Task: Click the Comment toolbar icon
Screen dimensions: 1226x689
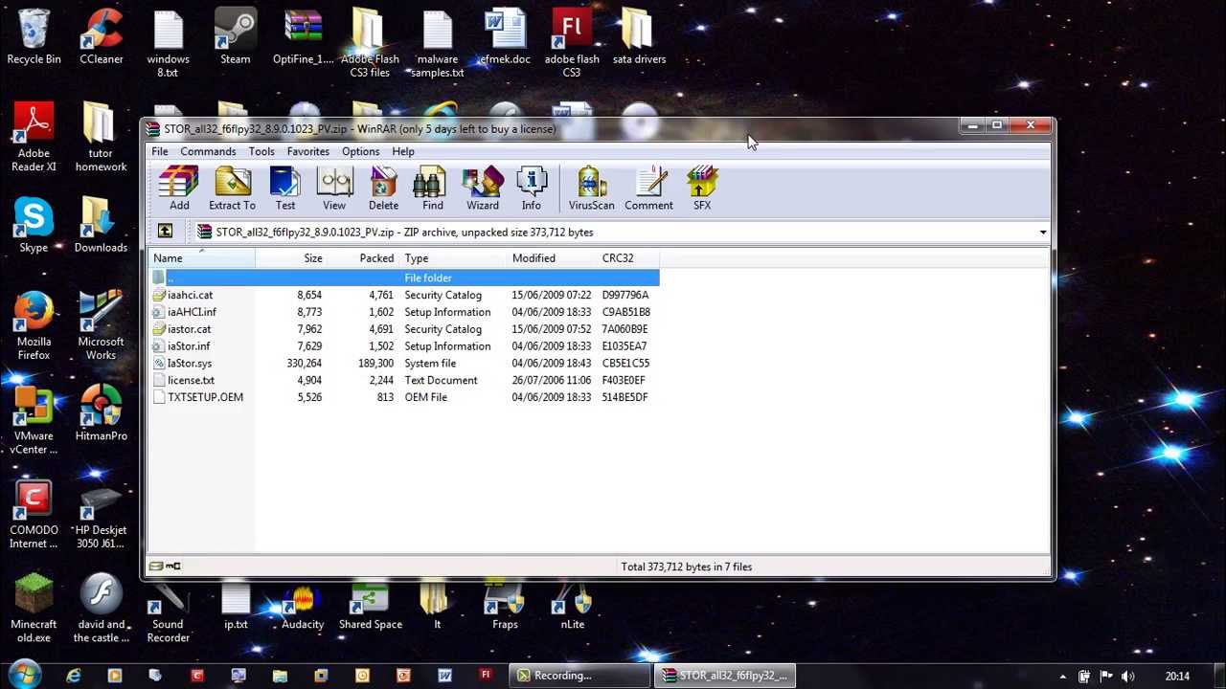Action: click(649, 188)
